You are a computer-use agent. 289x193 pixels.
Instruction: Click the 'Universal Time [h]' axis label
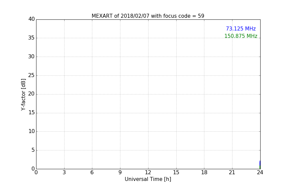click(x=148, y=179)
